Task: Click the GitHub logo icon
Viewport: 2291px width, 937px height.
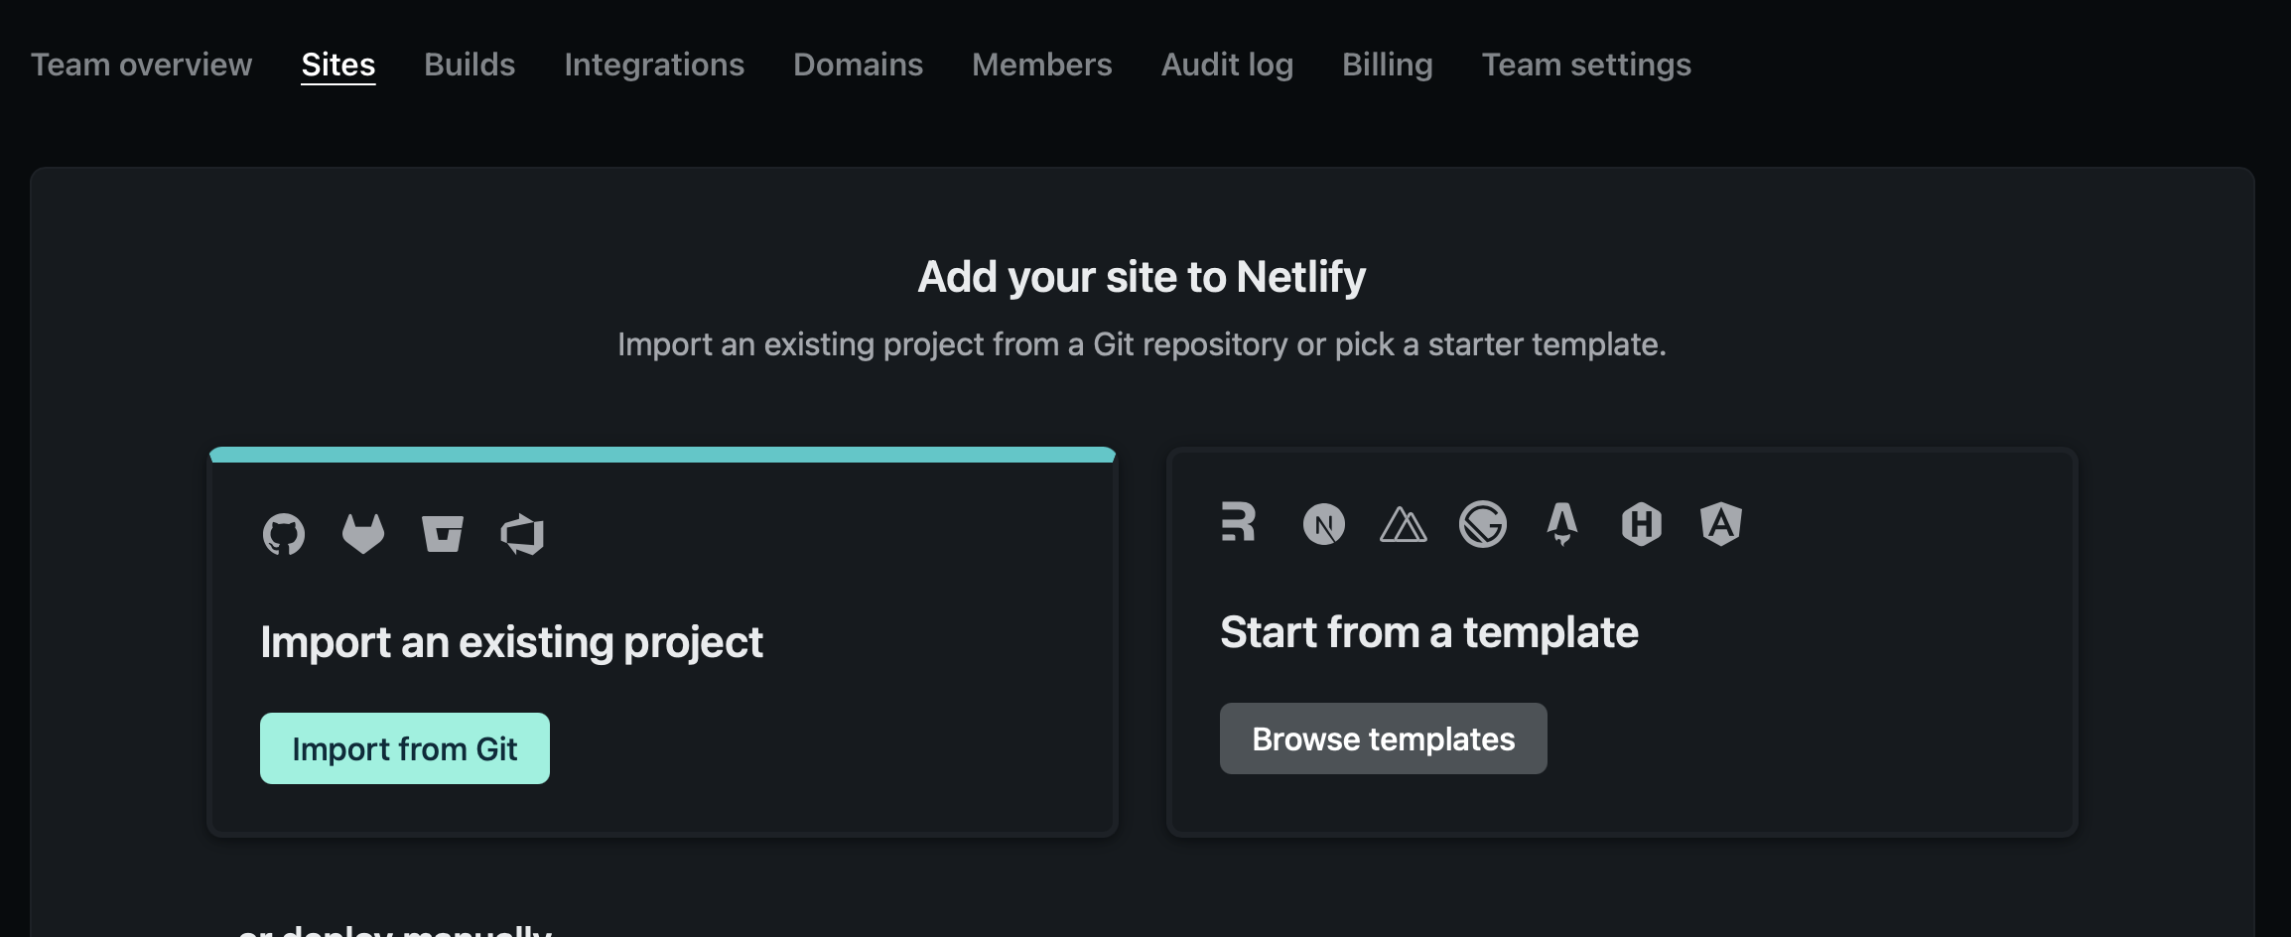Action: point(284,534)
